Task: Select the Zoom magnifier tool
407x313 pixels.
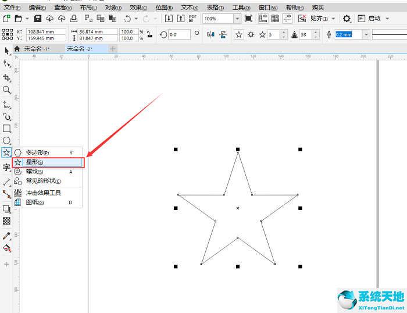Action: coord(6,90)
